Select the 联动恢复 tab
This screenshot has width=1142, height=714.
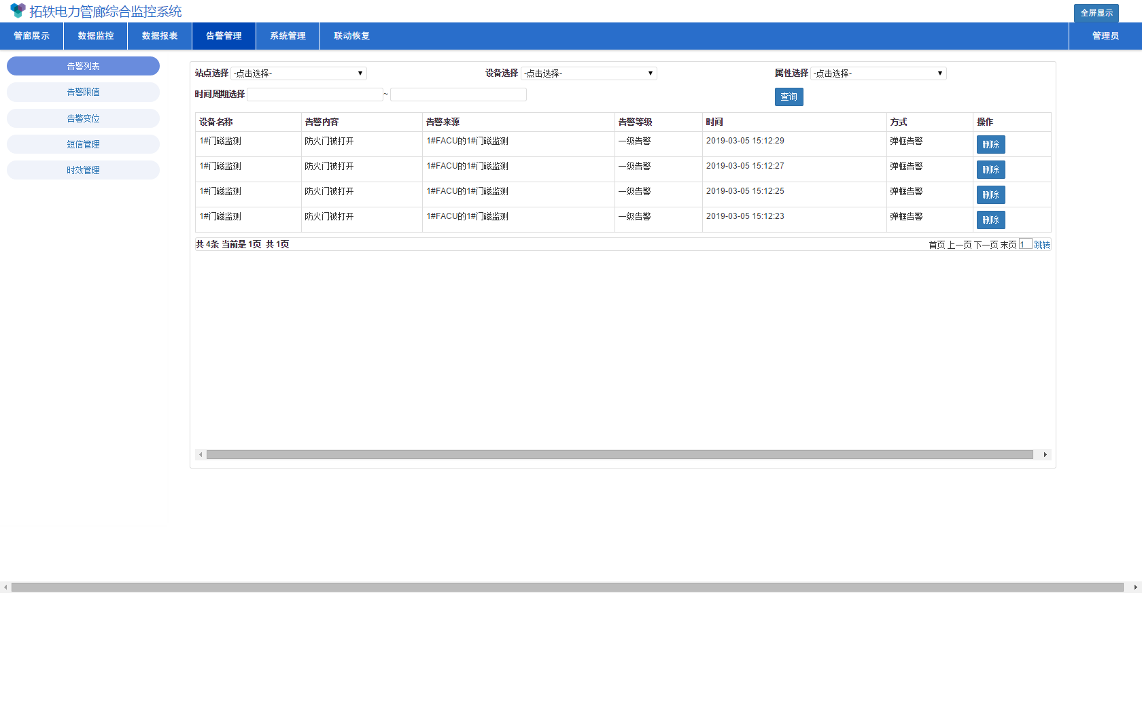pyautogui.click(x=351, y=36)
